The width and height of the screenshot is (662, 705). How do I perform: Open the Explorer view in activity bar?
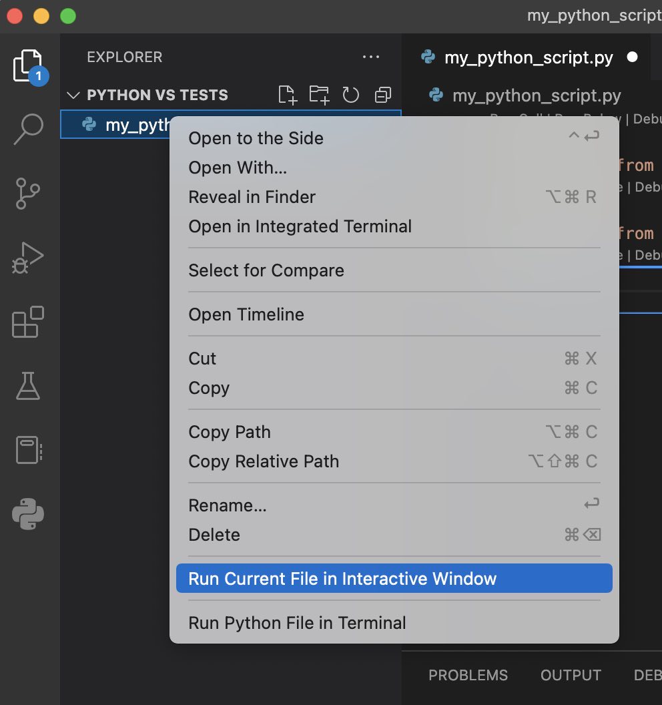[28, 65]
